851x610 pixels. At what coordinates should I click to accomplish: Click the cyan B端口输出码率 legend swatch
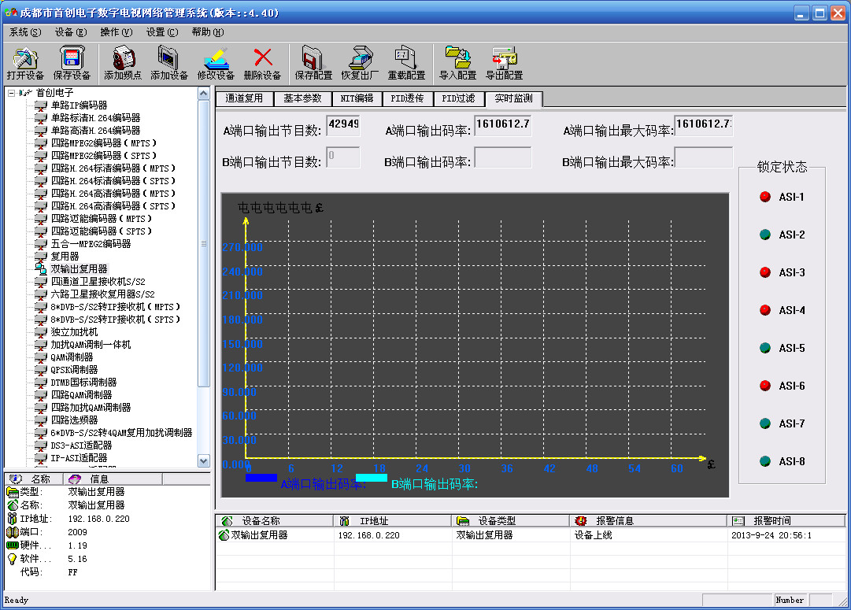(x=372, y=478)
